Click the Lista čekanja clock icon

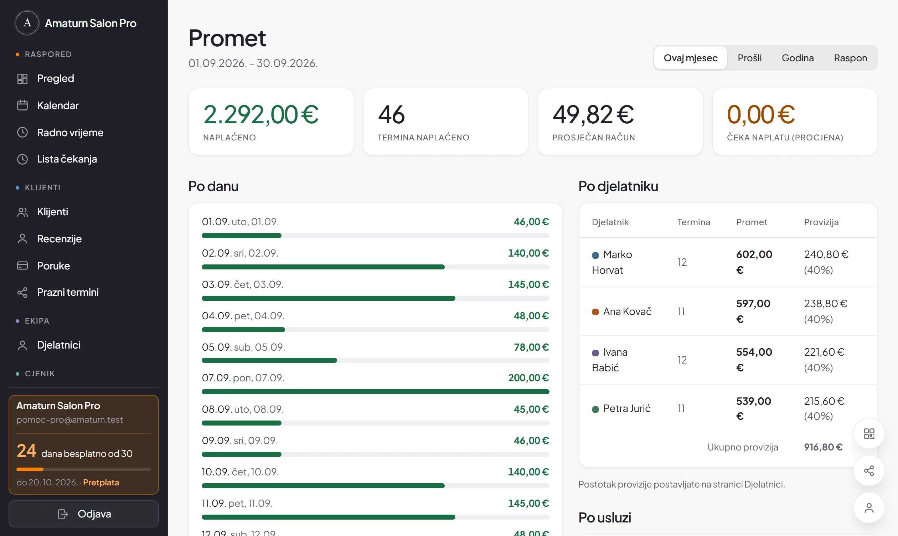pos(22,159)
